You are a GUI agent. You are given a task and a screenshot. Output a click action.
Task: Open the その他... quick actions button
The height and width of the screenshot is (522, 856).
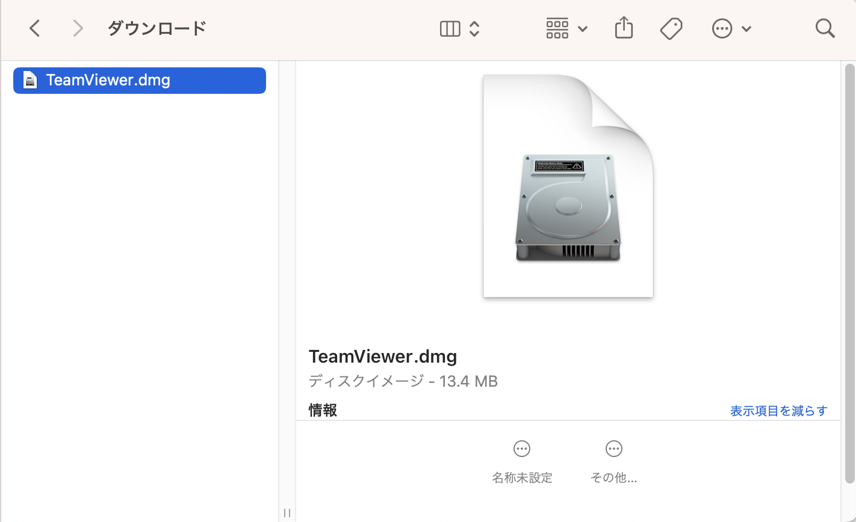tap(613, 461)
